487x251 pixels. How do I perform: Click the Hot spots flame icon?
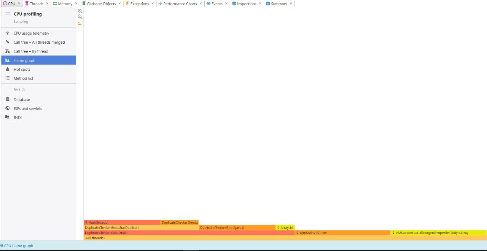tap(7, 69)
